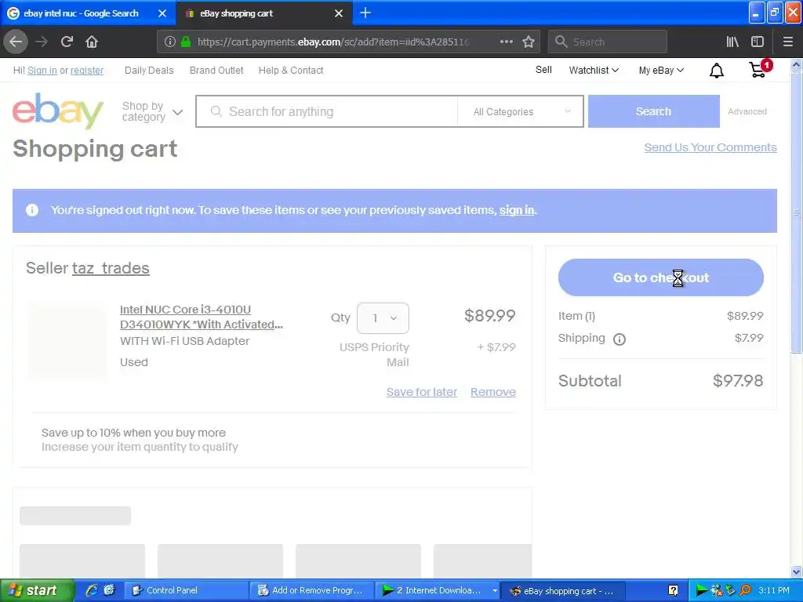This screenshot has height=602, width=803.
Task: Open seller taz_trades profile link
Action: click(111, 268)
